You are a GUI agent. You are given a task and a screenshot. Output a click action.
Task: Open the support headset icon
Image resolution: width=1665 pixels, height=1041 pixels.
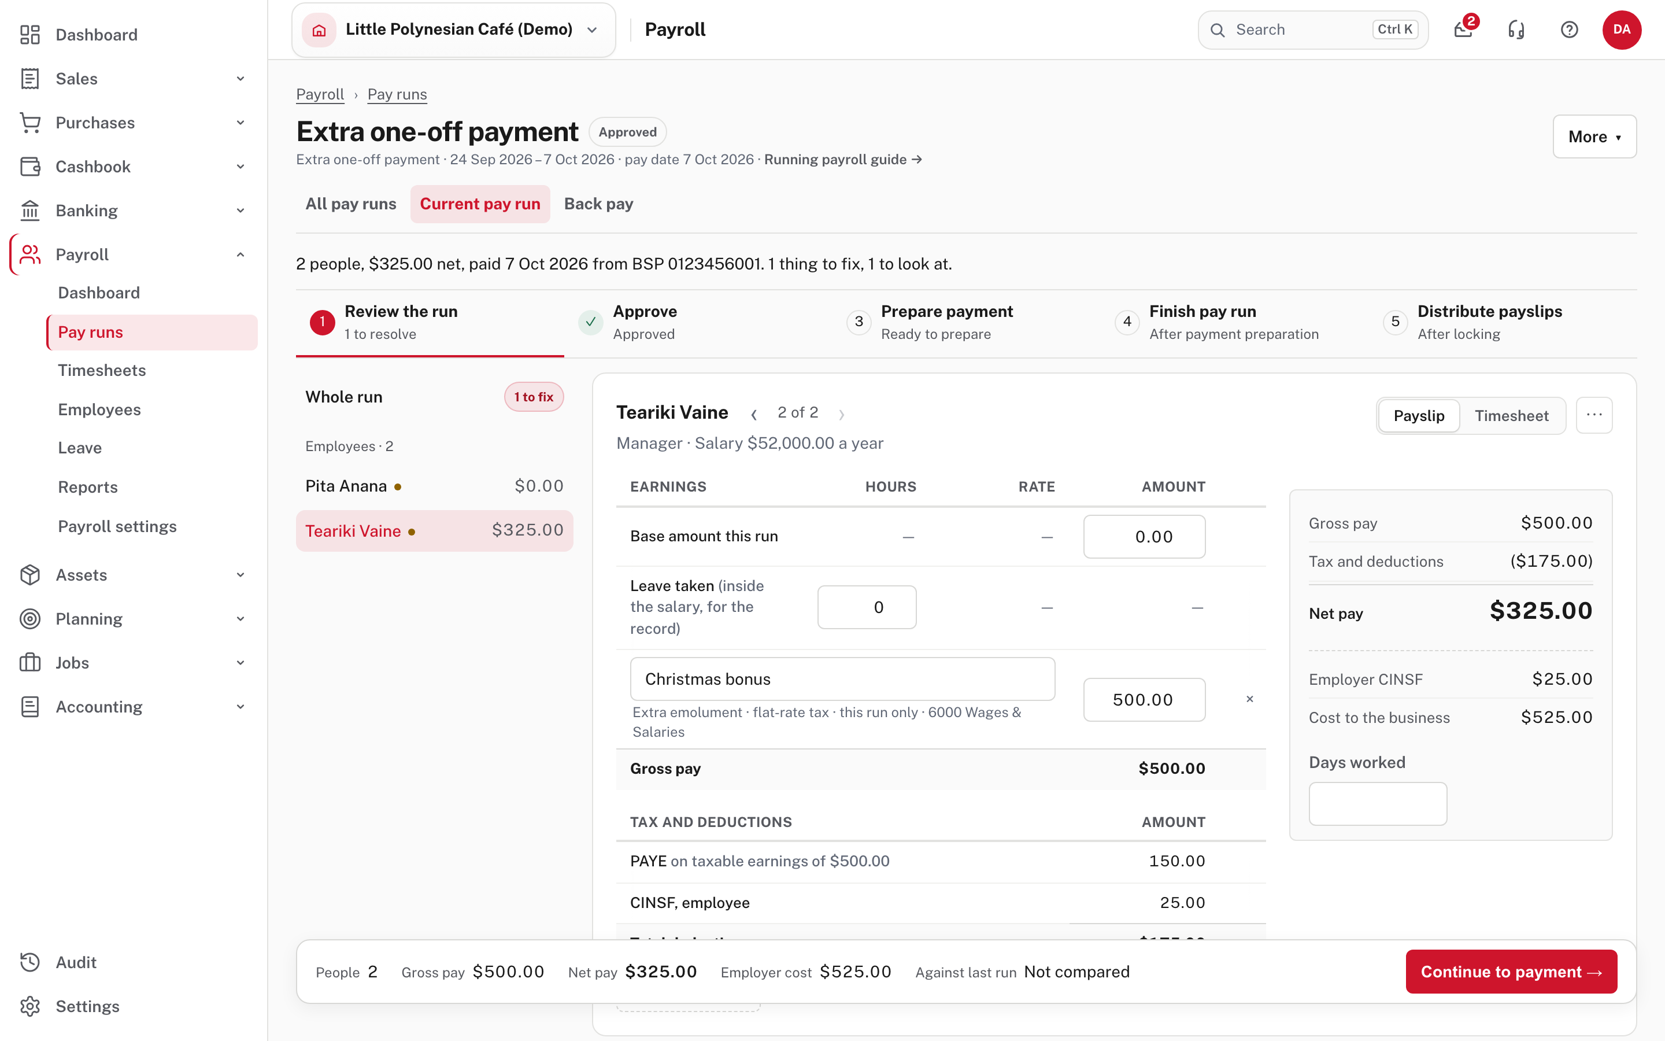point(1516,29)
